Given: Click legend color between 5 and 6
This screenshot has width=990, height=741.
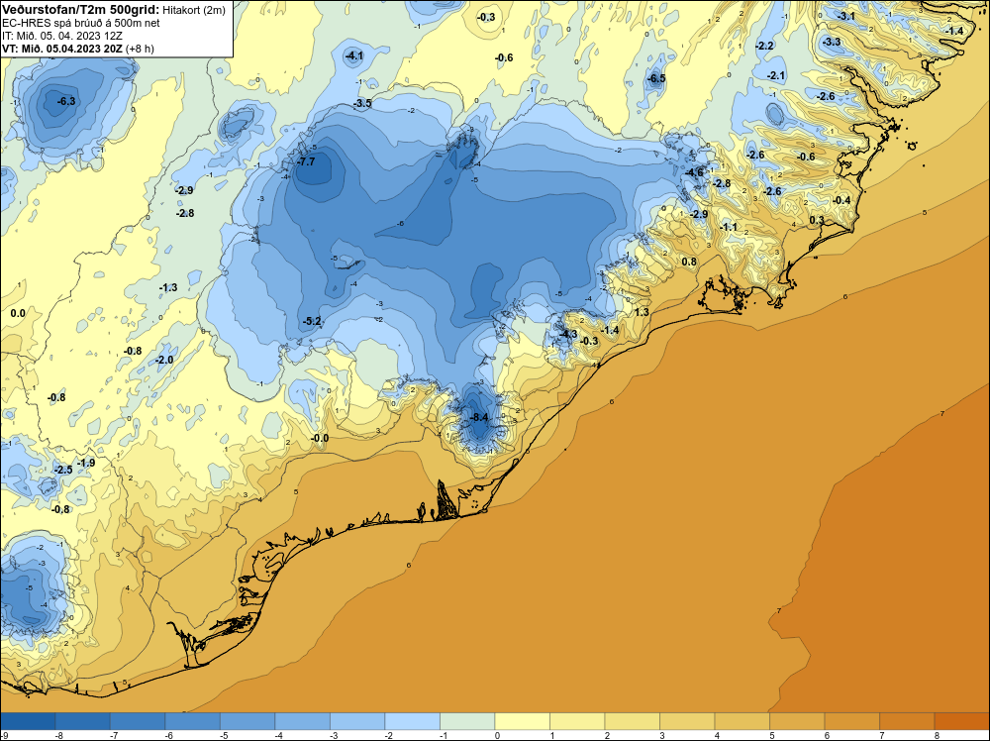Looking at the screenshot, I should [x=797, y=721].
